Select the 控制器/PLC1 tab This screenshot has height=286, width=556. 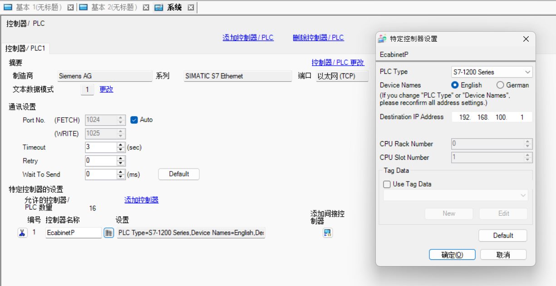click(x=25, y=48)
